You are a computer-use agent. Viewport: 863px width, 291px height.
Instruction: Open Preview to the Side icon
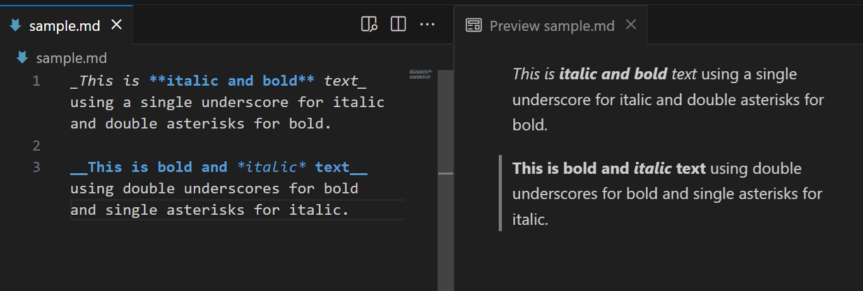(x=369, y=25)
